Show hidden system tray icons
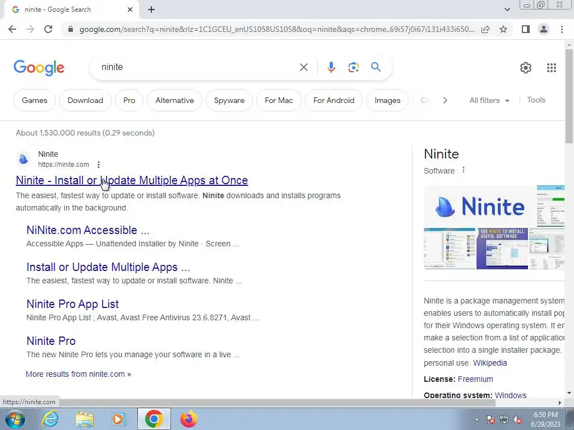 476,419
